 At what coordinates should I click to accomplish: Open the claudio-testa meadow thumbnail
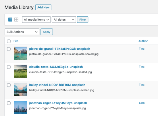click(21, 71)
